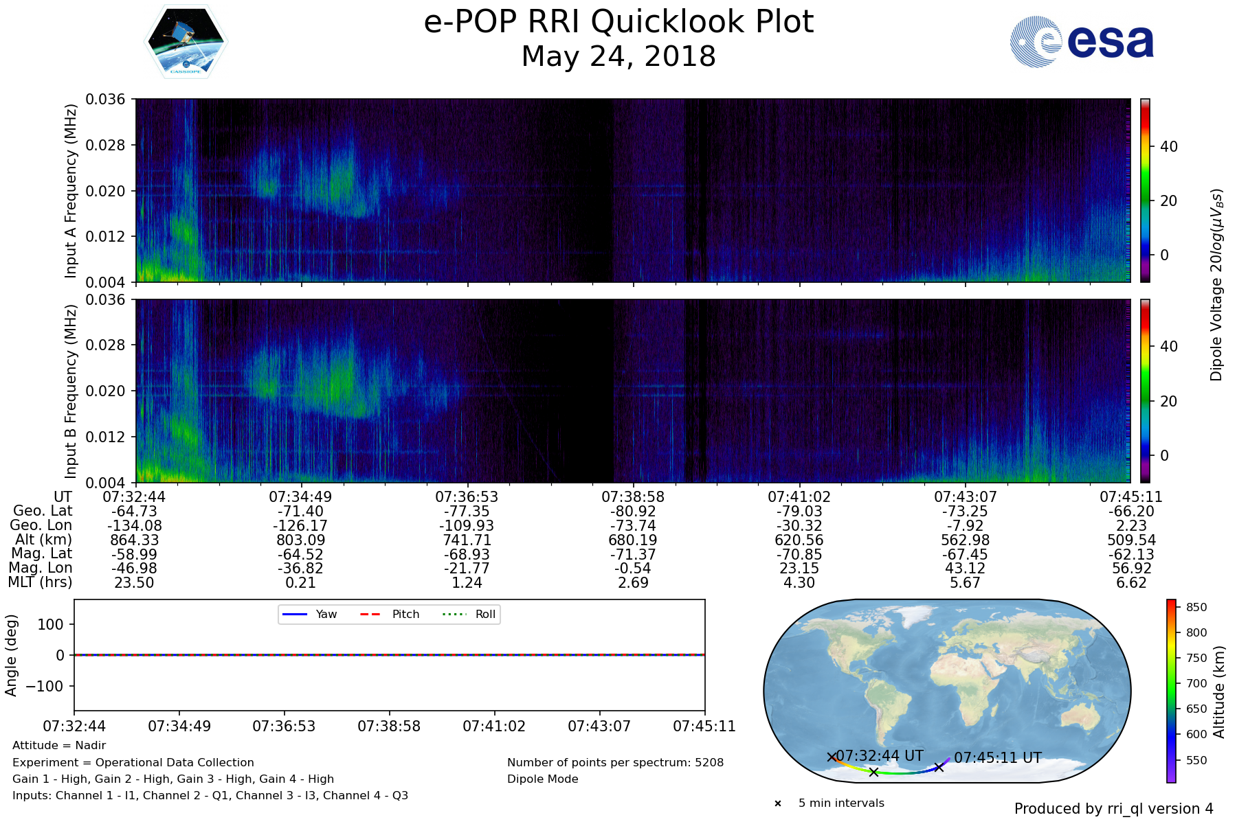The width and height of the screenshot is (1237, 824).
Task: Click the ESA logo
Action: 1082,42
